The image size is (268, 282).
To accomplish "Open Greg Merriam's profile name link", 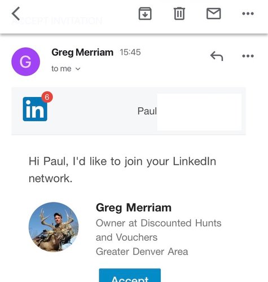I will point(134,208).
